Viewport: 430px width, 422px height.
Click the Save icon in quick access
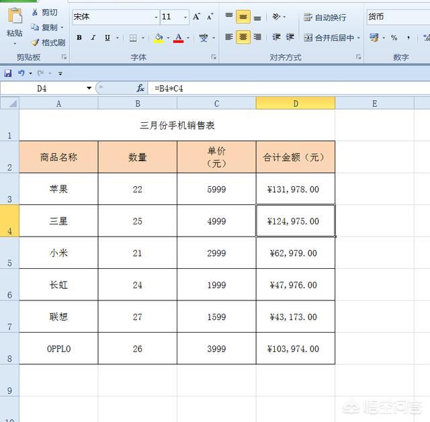click(x=7, y=73)
